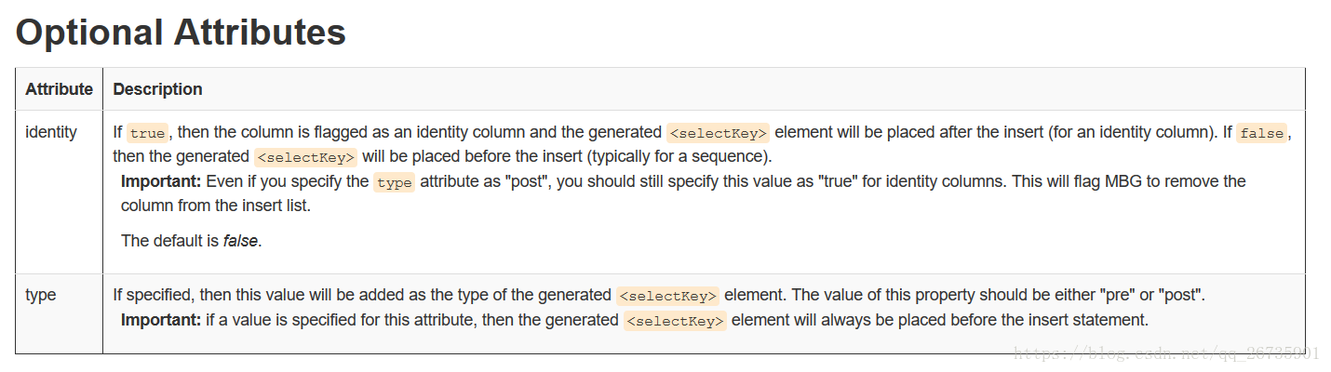Screen dimensions: 1331x372
Task: Click selectKey code before 'will be placed after'
Action: (x=718, y=133)
